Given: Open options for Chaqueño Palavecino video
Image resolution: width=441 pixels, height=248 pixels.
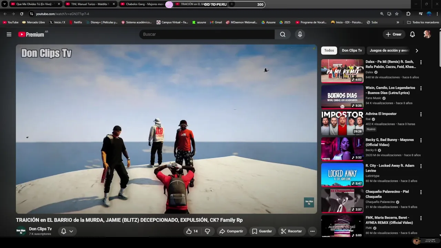Looking at the screenshot, I should pyautogui.click(x=421, y=192).
